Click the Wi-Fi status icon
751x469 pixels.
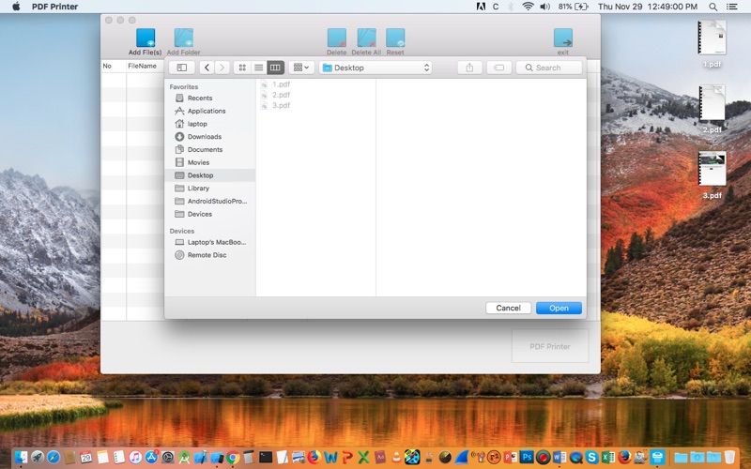pyautogui.click(x=528, y=7)
